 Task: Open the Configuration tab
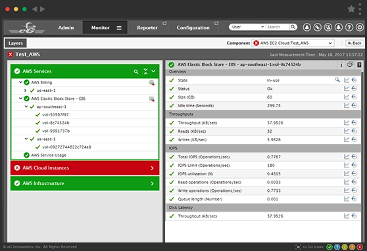193,28
